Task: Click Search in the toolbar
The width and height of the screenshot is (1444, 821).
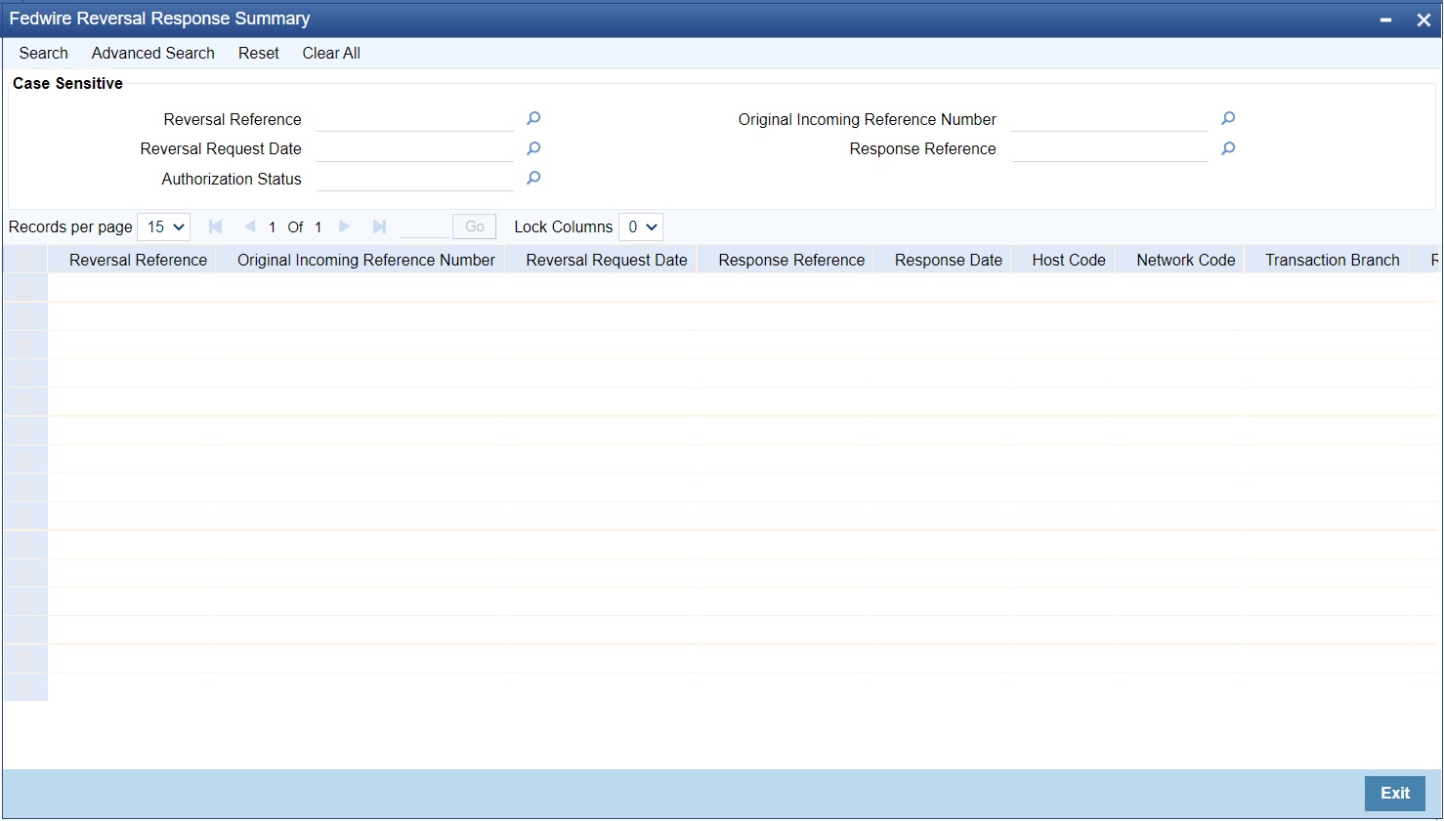Action: [x=44, y=53]
